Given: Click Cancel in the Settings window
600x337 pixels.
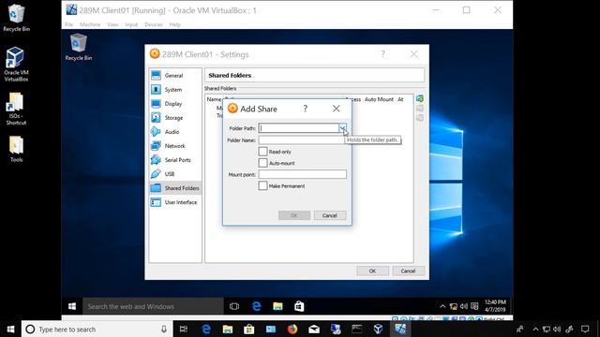Looking at the screenshot, I should tap(408, 271).
